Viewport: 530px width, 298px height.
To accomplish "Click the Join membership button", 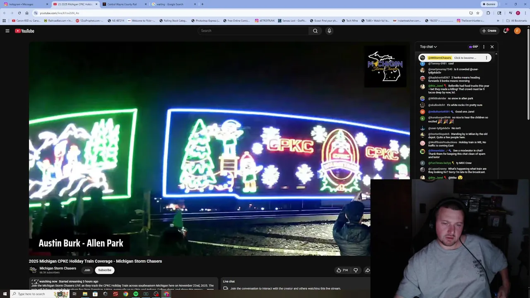I will [87, 270].
